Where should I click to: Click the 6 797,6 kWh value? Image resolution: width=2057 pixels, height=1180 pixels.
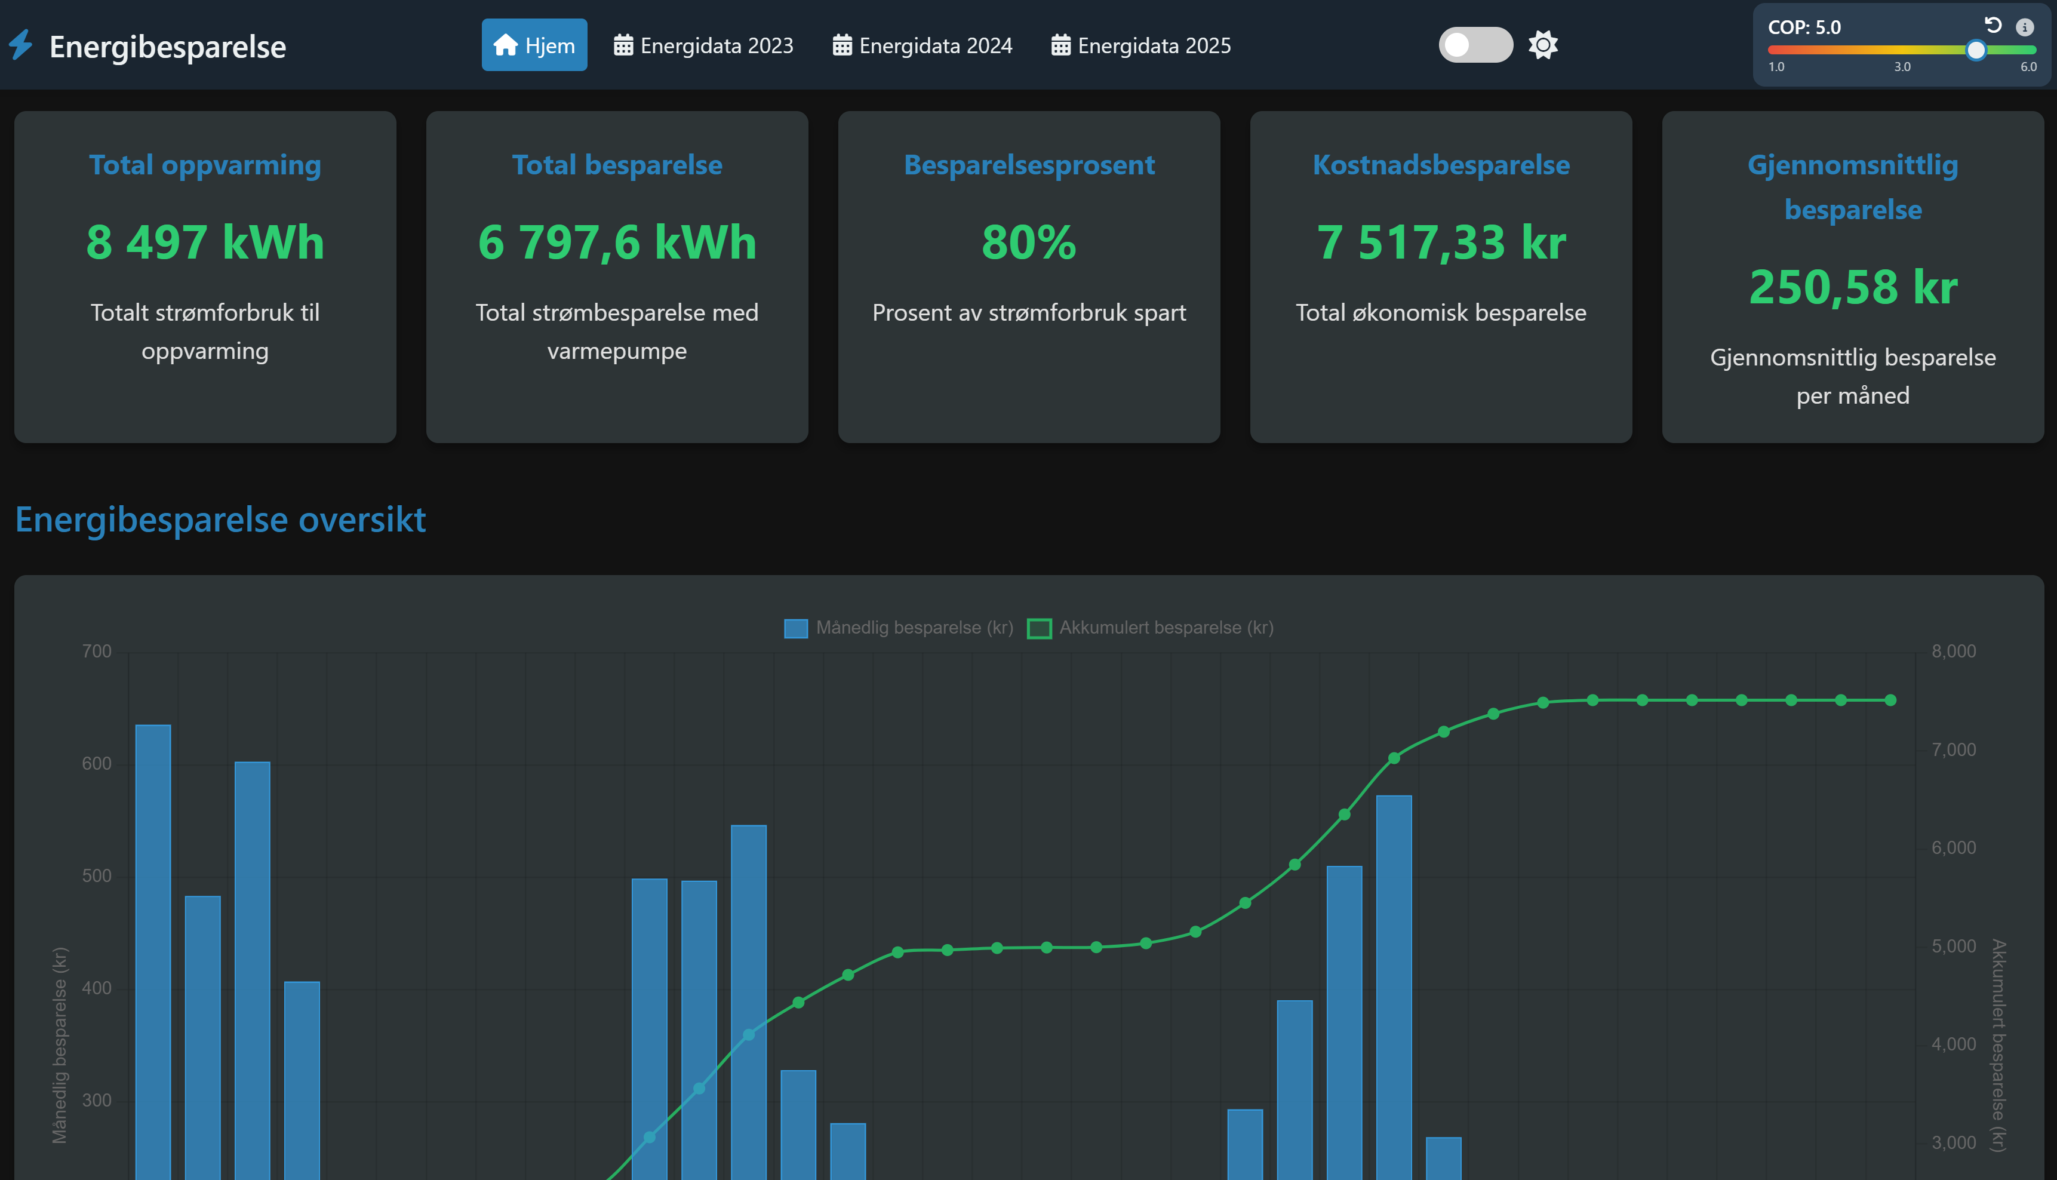(x=617, y=242)
